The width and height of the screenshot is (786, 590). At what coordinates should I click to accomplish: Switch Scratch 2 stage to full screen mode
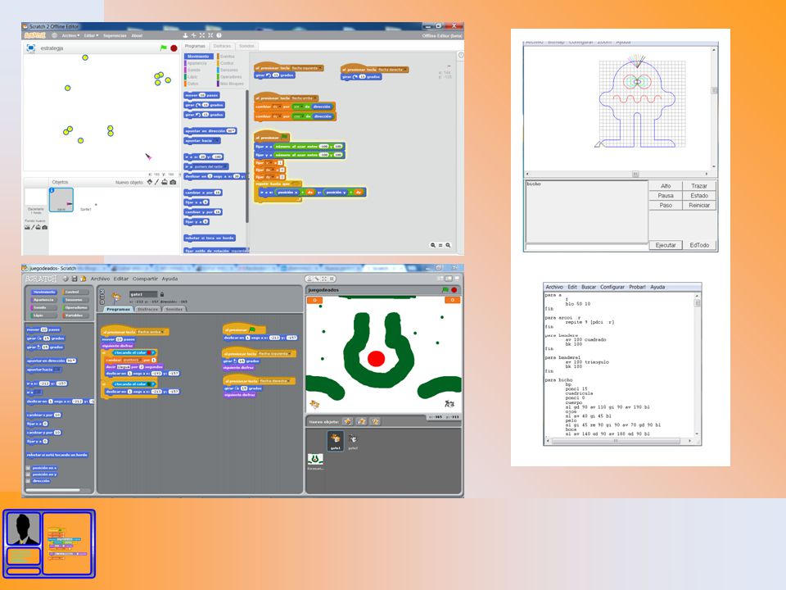[30, 48]
